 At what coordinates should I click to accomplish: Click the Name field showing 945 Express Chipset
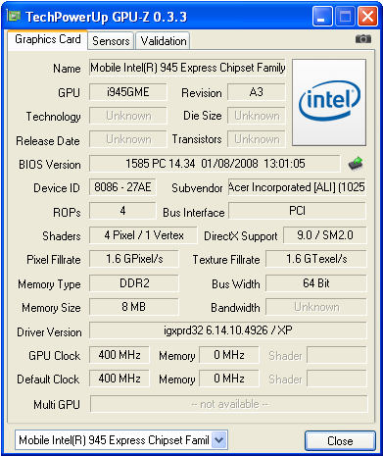187,68
